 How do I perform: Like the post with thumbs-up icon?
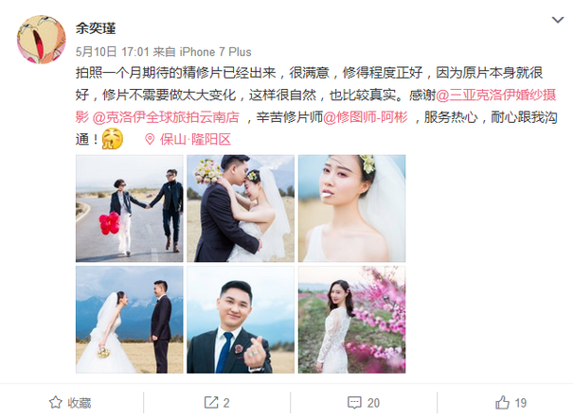click(503, 403)
